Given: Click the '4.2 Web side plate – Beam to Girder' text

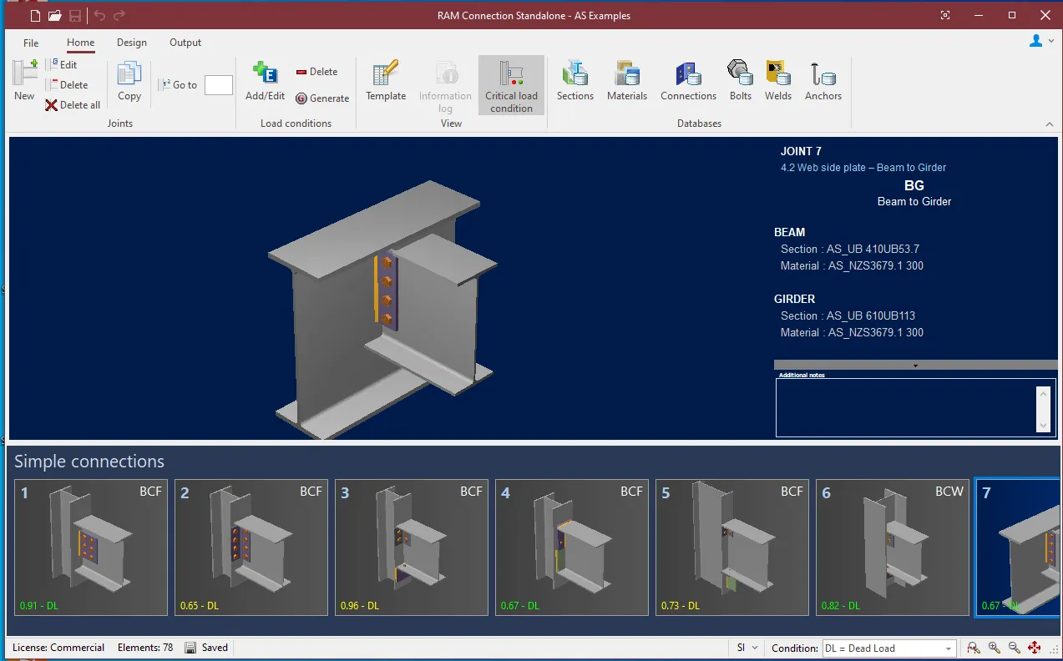Looking at the screenshot, I should (x=863, y=168).
